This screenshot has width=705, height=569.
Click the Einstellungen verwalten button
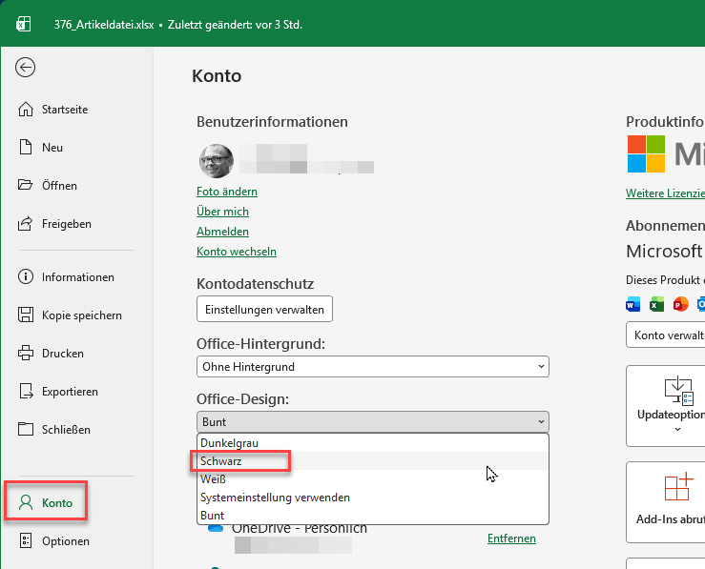point(264,309)
